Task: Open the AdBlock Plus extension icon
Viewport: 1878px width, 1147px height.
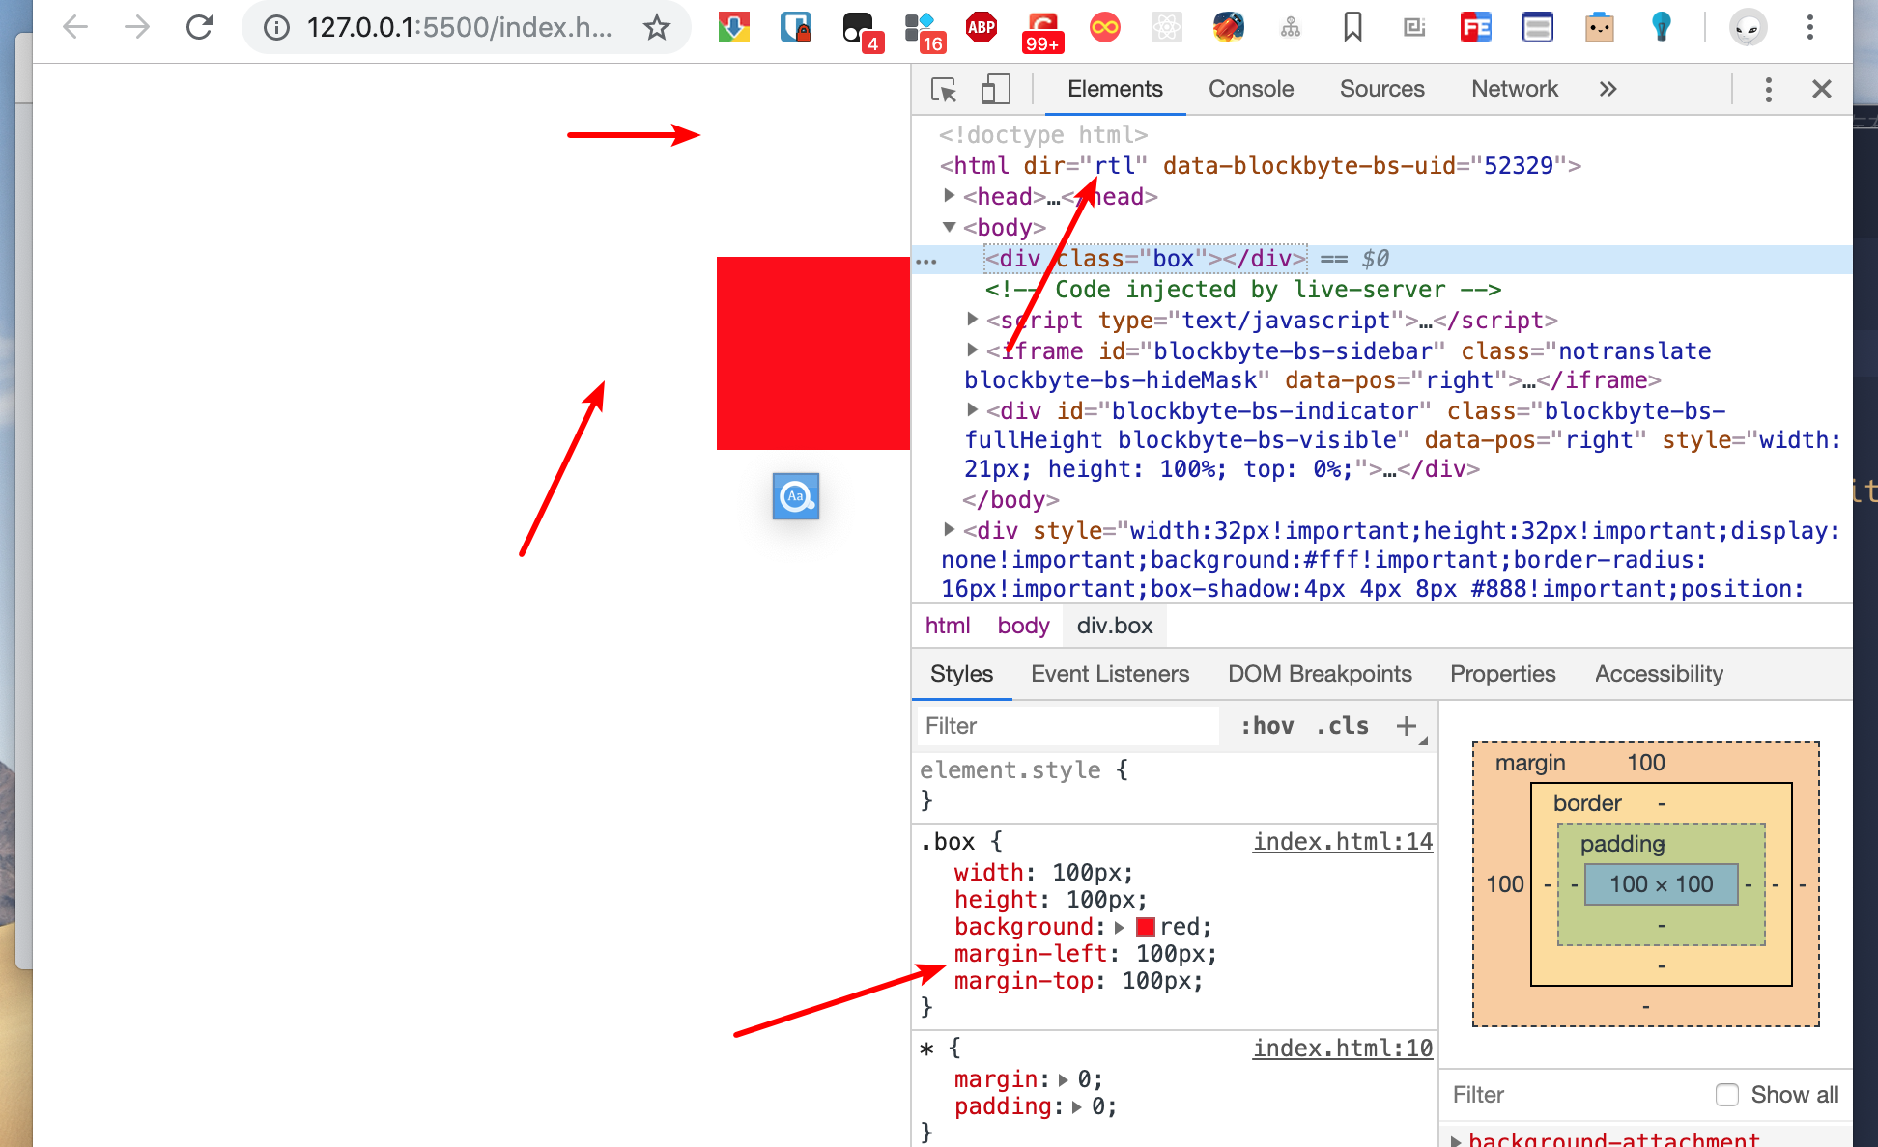Action: point(982,27)
